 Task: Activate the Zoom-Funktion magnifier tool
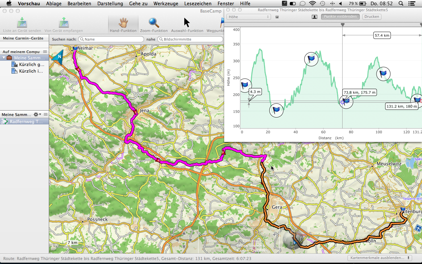154,23
